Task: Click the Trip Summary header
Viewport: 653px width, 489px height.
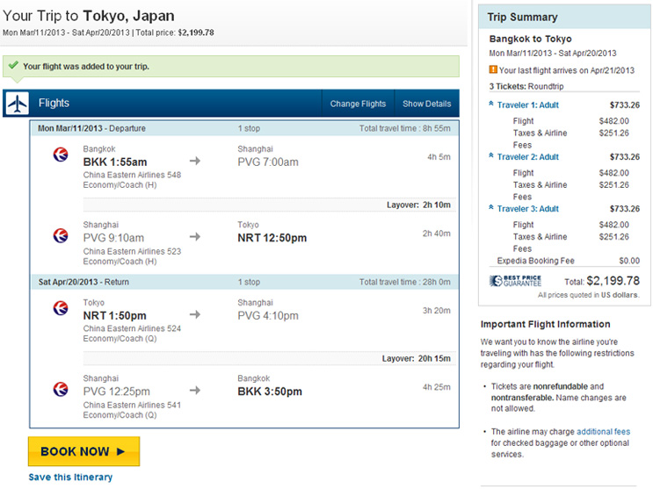Action: click(x=522, y=17)
